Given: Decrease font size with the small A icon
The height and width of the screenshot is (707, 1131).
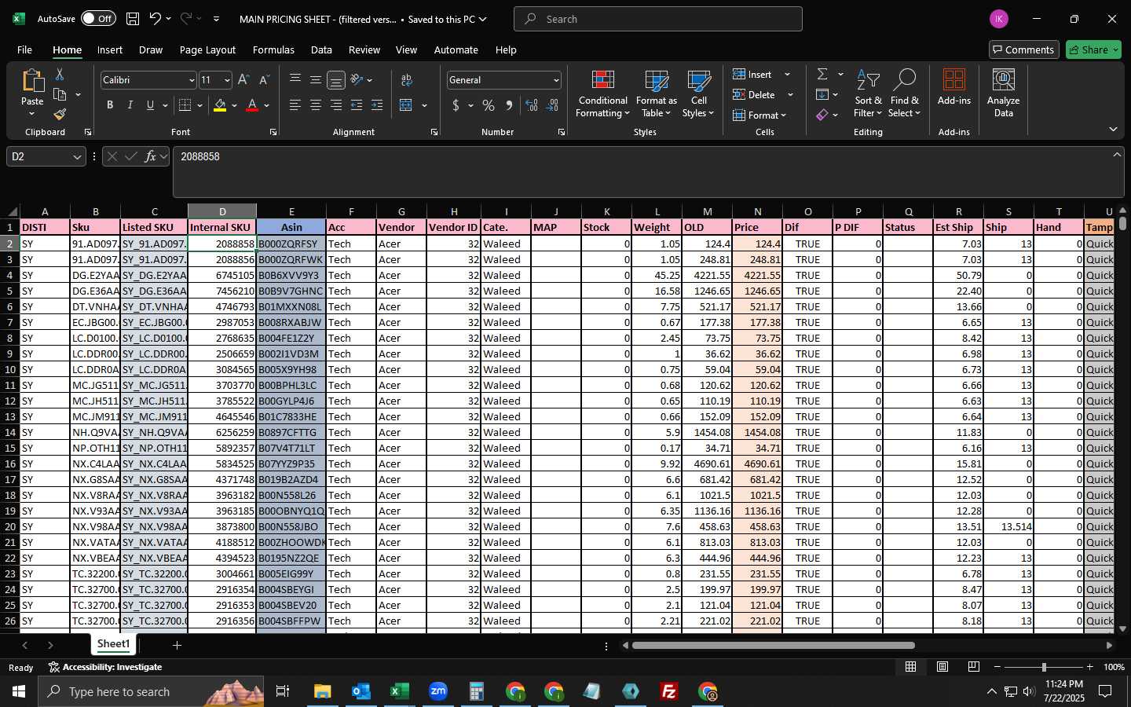Looking at the screenshot, I should pyautogui.click(x=264, y=80).
